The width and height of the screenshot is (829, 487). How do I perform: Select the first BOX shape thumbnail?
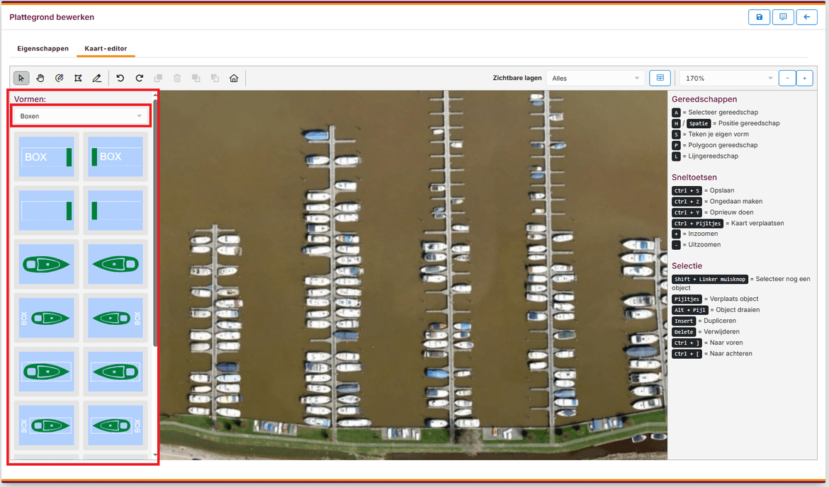point(47,156)
